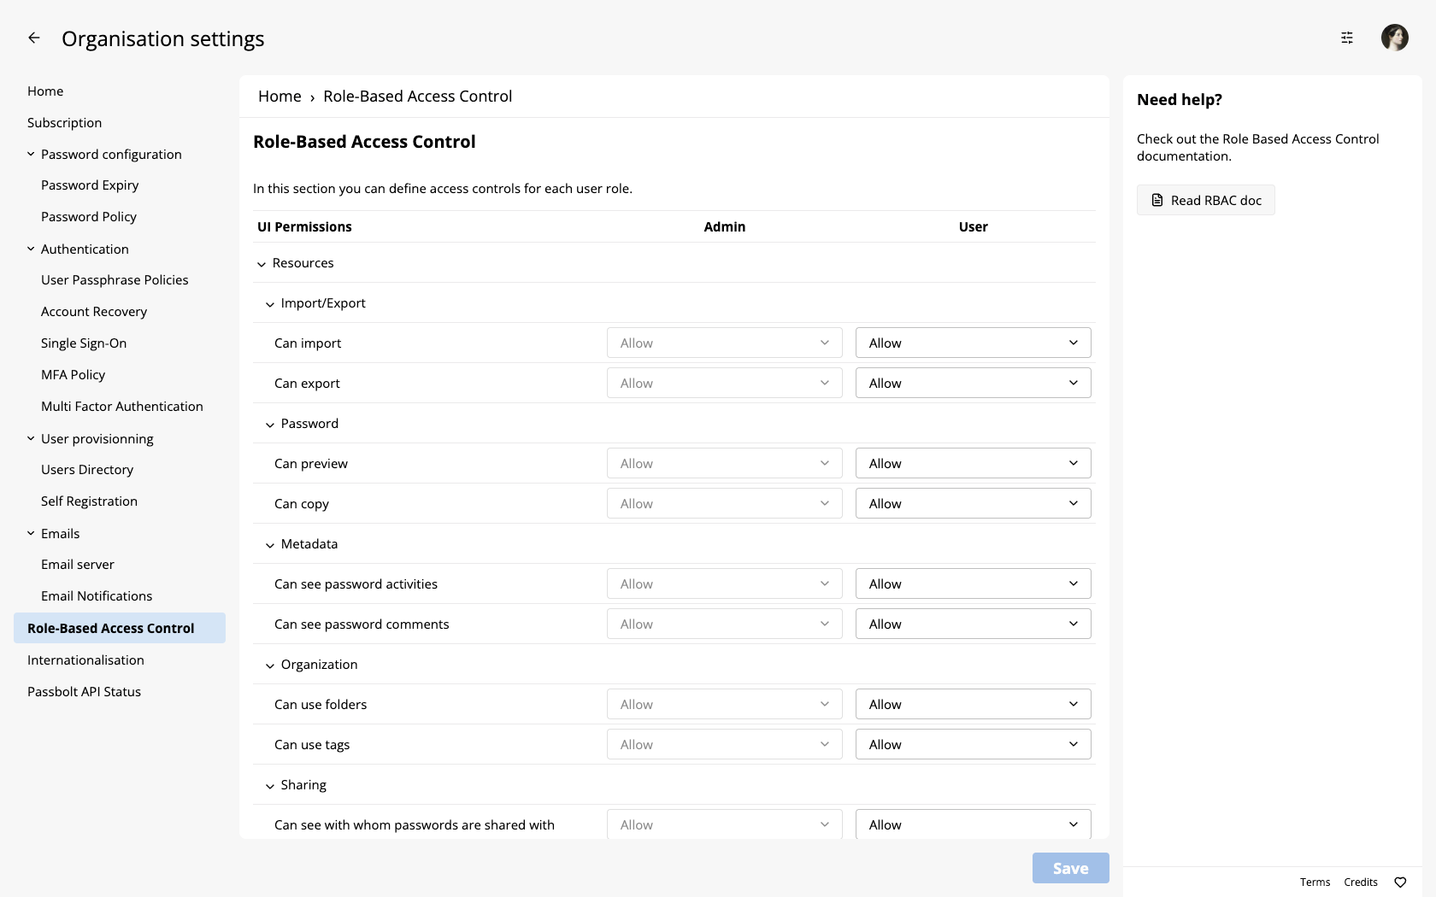
Task: Collapse the Import/Export group
Action: pyautogui.click(x=270, y=304)
